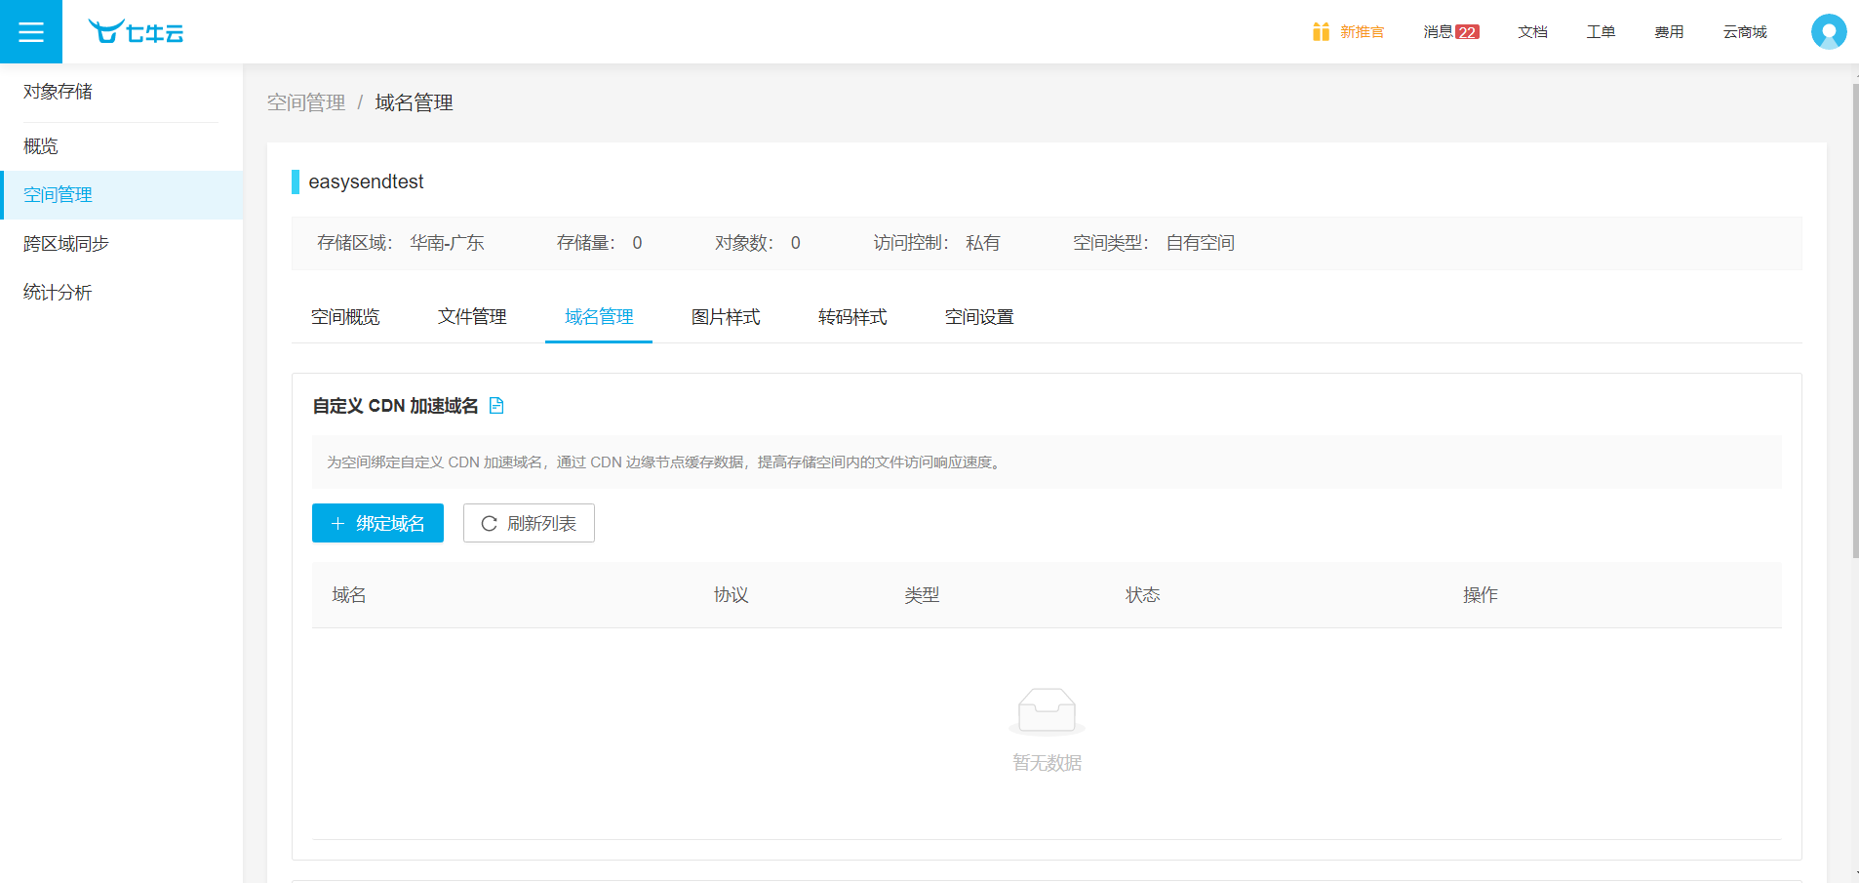Toggle the hamburger sidebar menu

point(31,32)
